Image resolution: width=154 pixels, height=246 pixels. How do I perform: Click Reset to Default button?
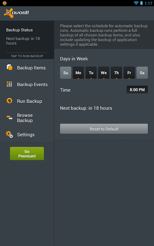[104, 129]
